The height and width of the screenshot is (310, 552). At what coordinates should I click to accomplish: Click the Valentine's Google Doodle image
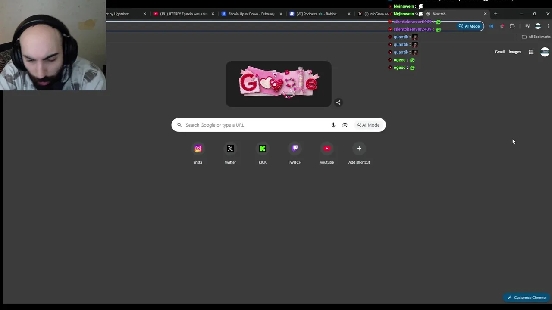point(279,84)
